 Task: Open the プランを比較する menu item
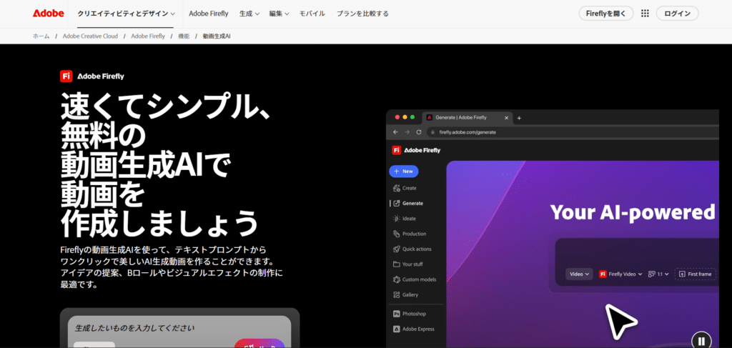tap(362, 14)
